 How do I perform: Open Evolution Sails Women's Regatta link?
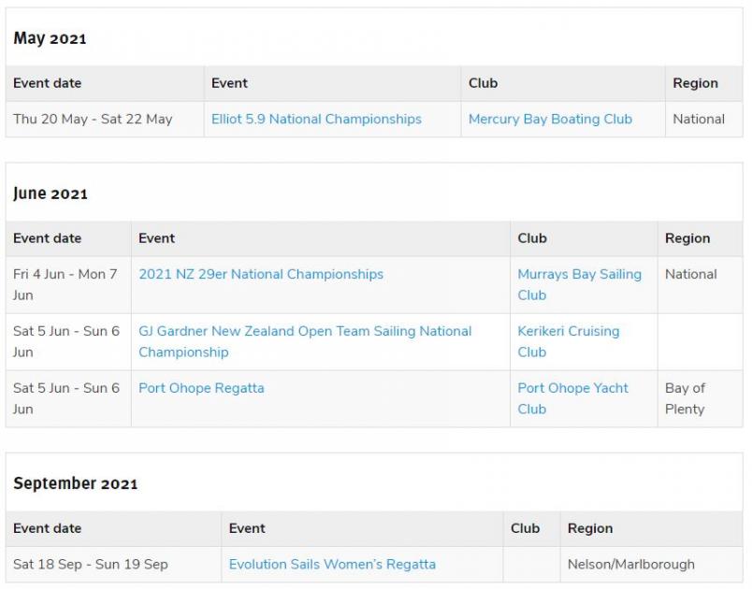(x=332, y=565)
